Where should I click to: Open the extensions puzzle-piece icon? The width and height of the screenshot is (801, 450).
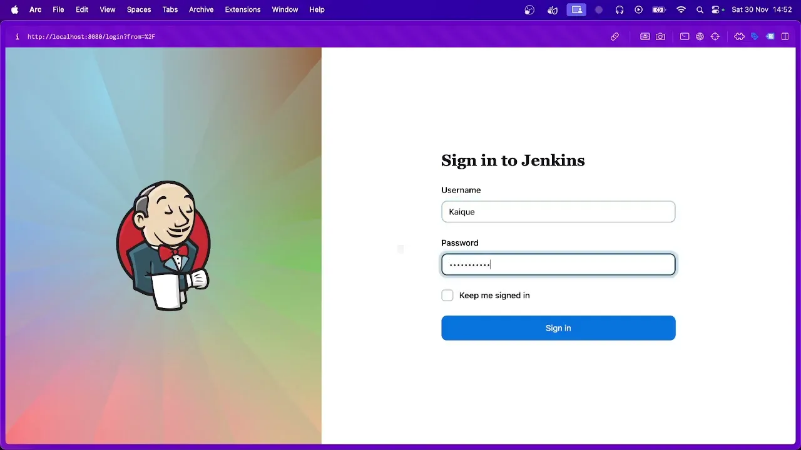[739, 37]
